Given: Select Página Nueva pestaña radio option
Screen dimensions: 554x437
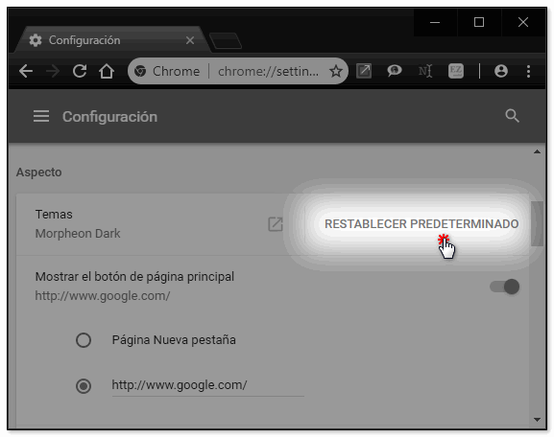Looking at the screenshot, I should (84, 340).
